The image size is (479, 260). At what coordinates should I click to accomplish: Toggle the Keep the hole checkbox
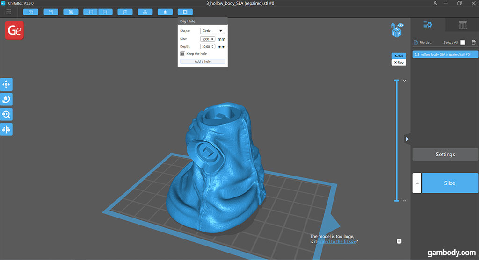[183, 54]
